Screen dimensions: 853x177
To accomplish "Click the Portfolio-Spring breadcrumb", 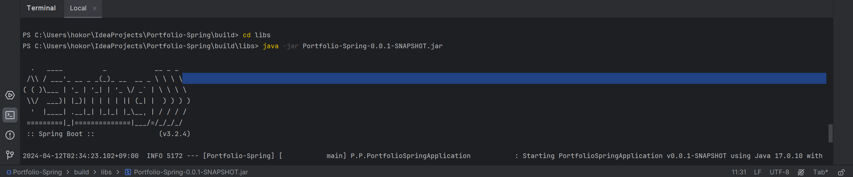I will tap(37, 172).
